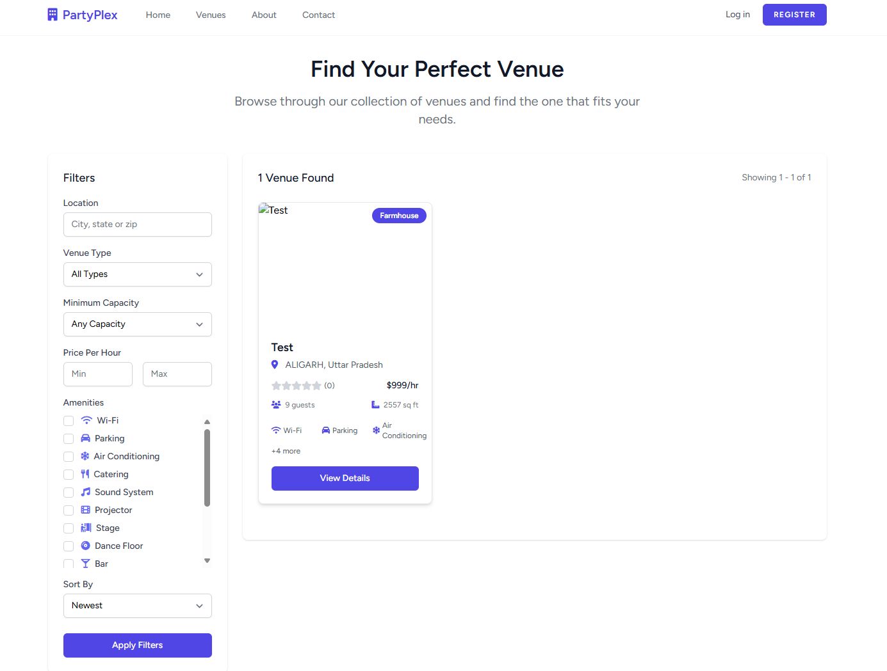
Task: Click the Wi-Fi icon in Amenities filter
Action: [86, 420]
